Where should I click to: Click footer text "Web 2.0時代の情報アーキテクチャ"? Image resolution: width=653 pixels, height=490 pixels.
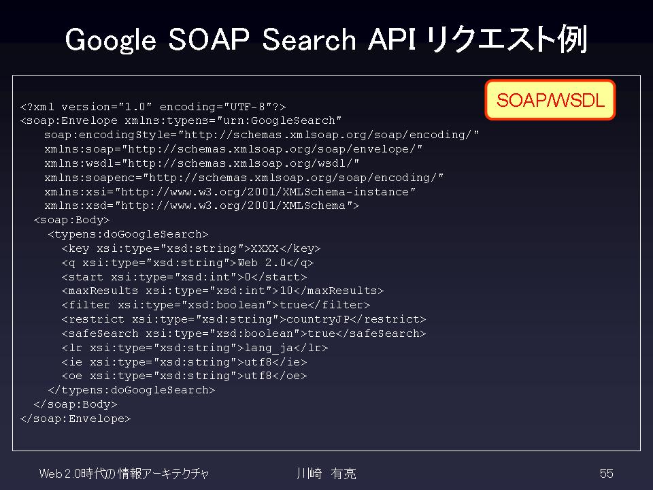[x=124, y=474]
